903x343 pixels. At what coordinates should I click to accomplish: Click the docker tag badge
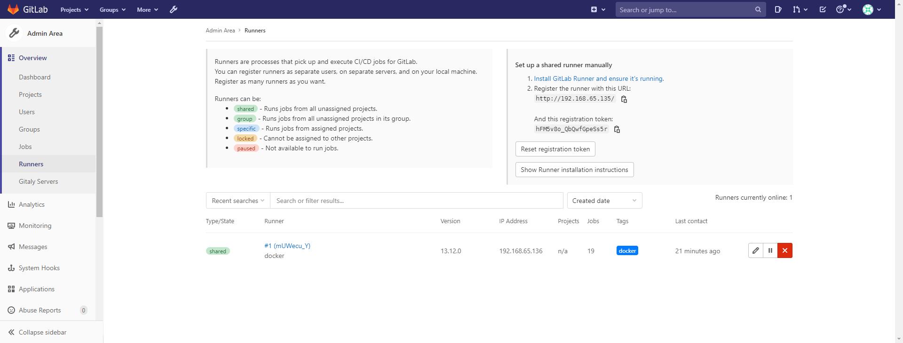coord(627,251)
